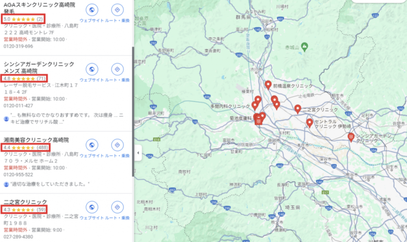Click the 4.4 rating with 488 reviews
407x242 pixels.
point(25,148)
